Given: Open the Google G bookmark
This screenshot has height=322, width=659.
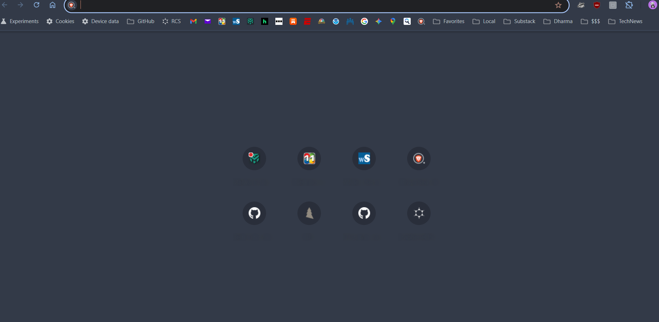Looking at the screenshot, I should tap(364, 21).
